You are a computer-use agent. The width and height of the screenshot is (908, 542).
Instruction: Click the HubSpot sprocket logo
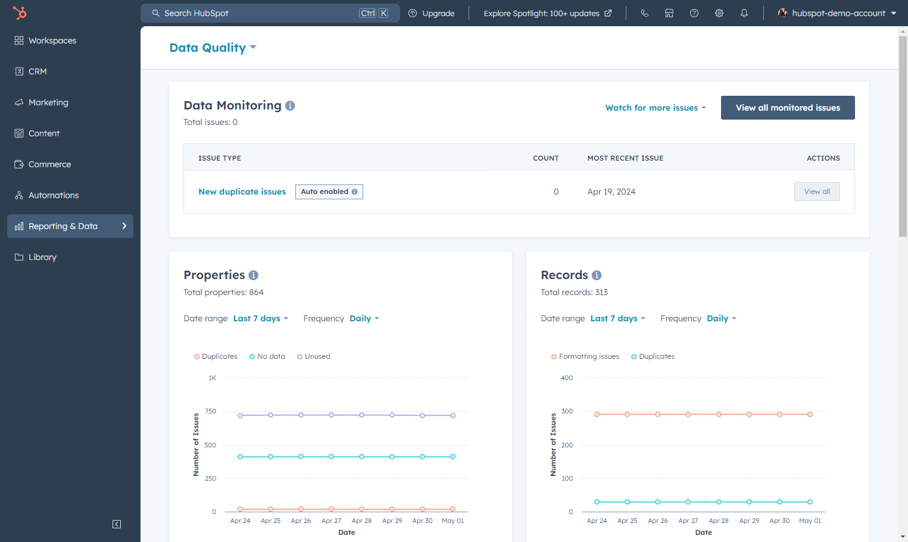(x=20, y=12)
